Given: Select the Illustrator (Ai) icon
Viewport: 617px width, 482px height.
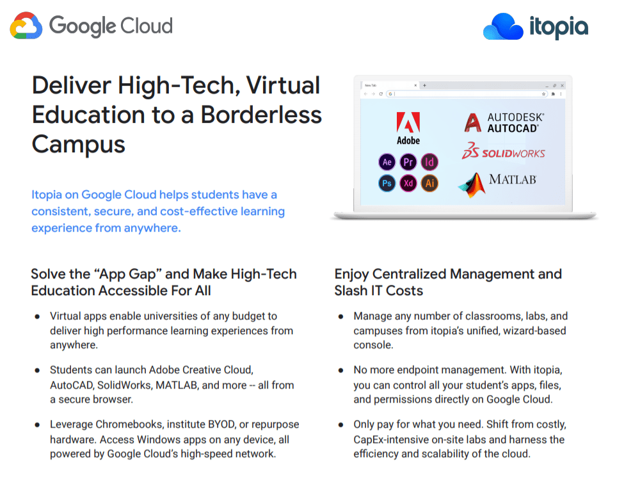Looking at the screenshot, I should click(429, 183).
